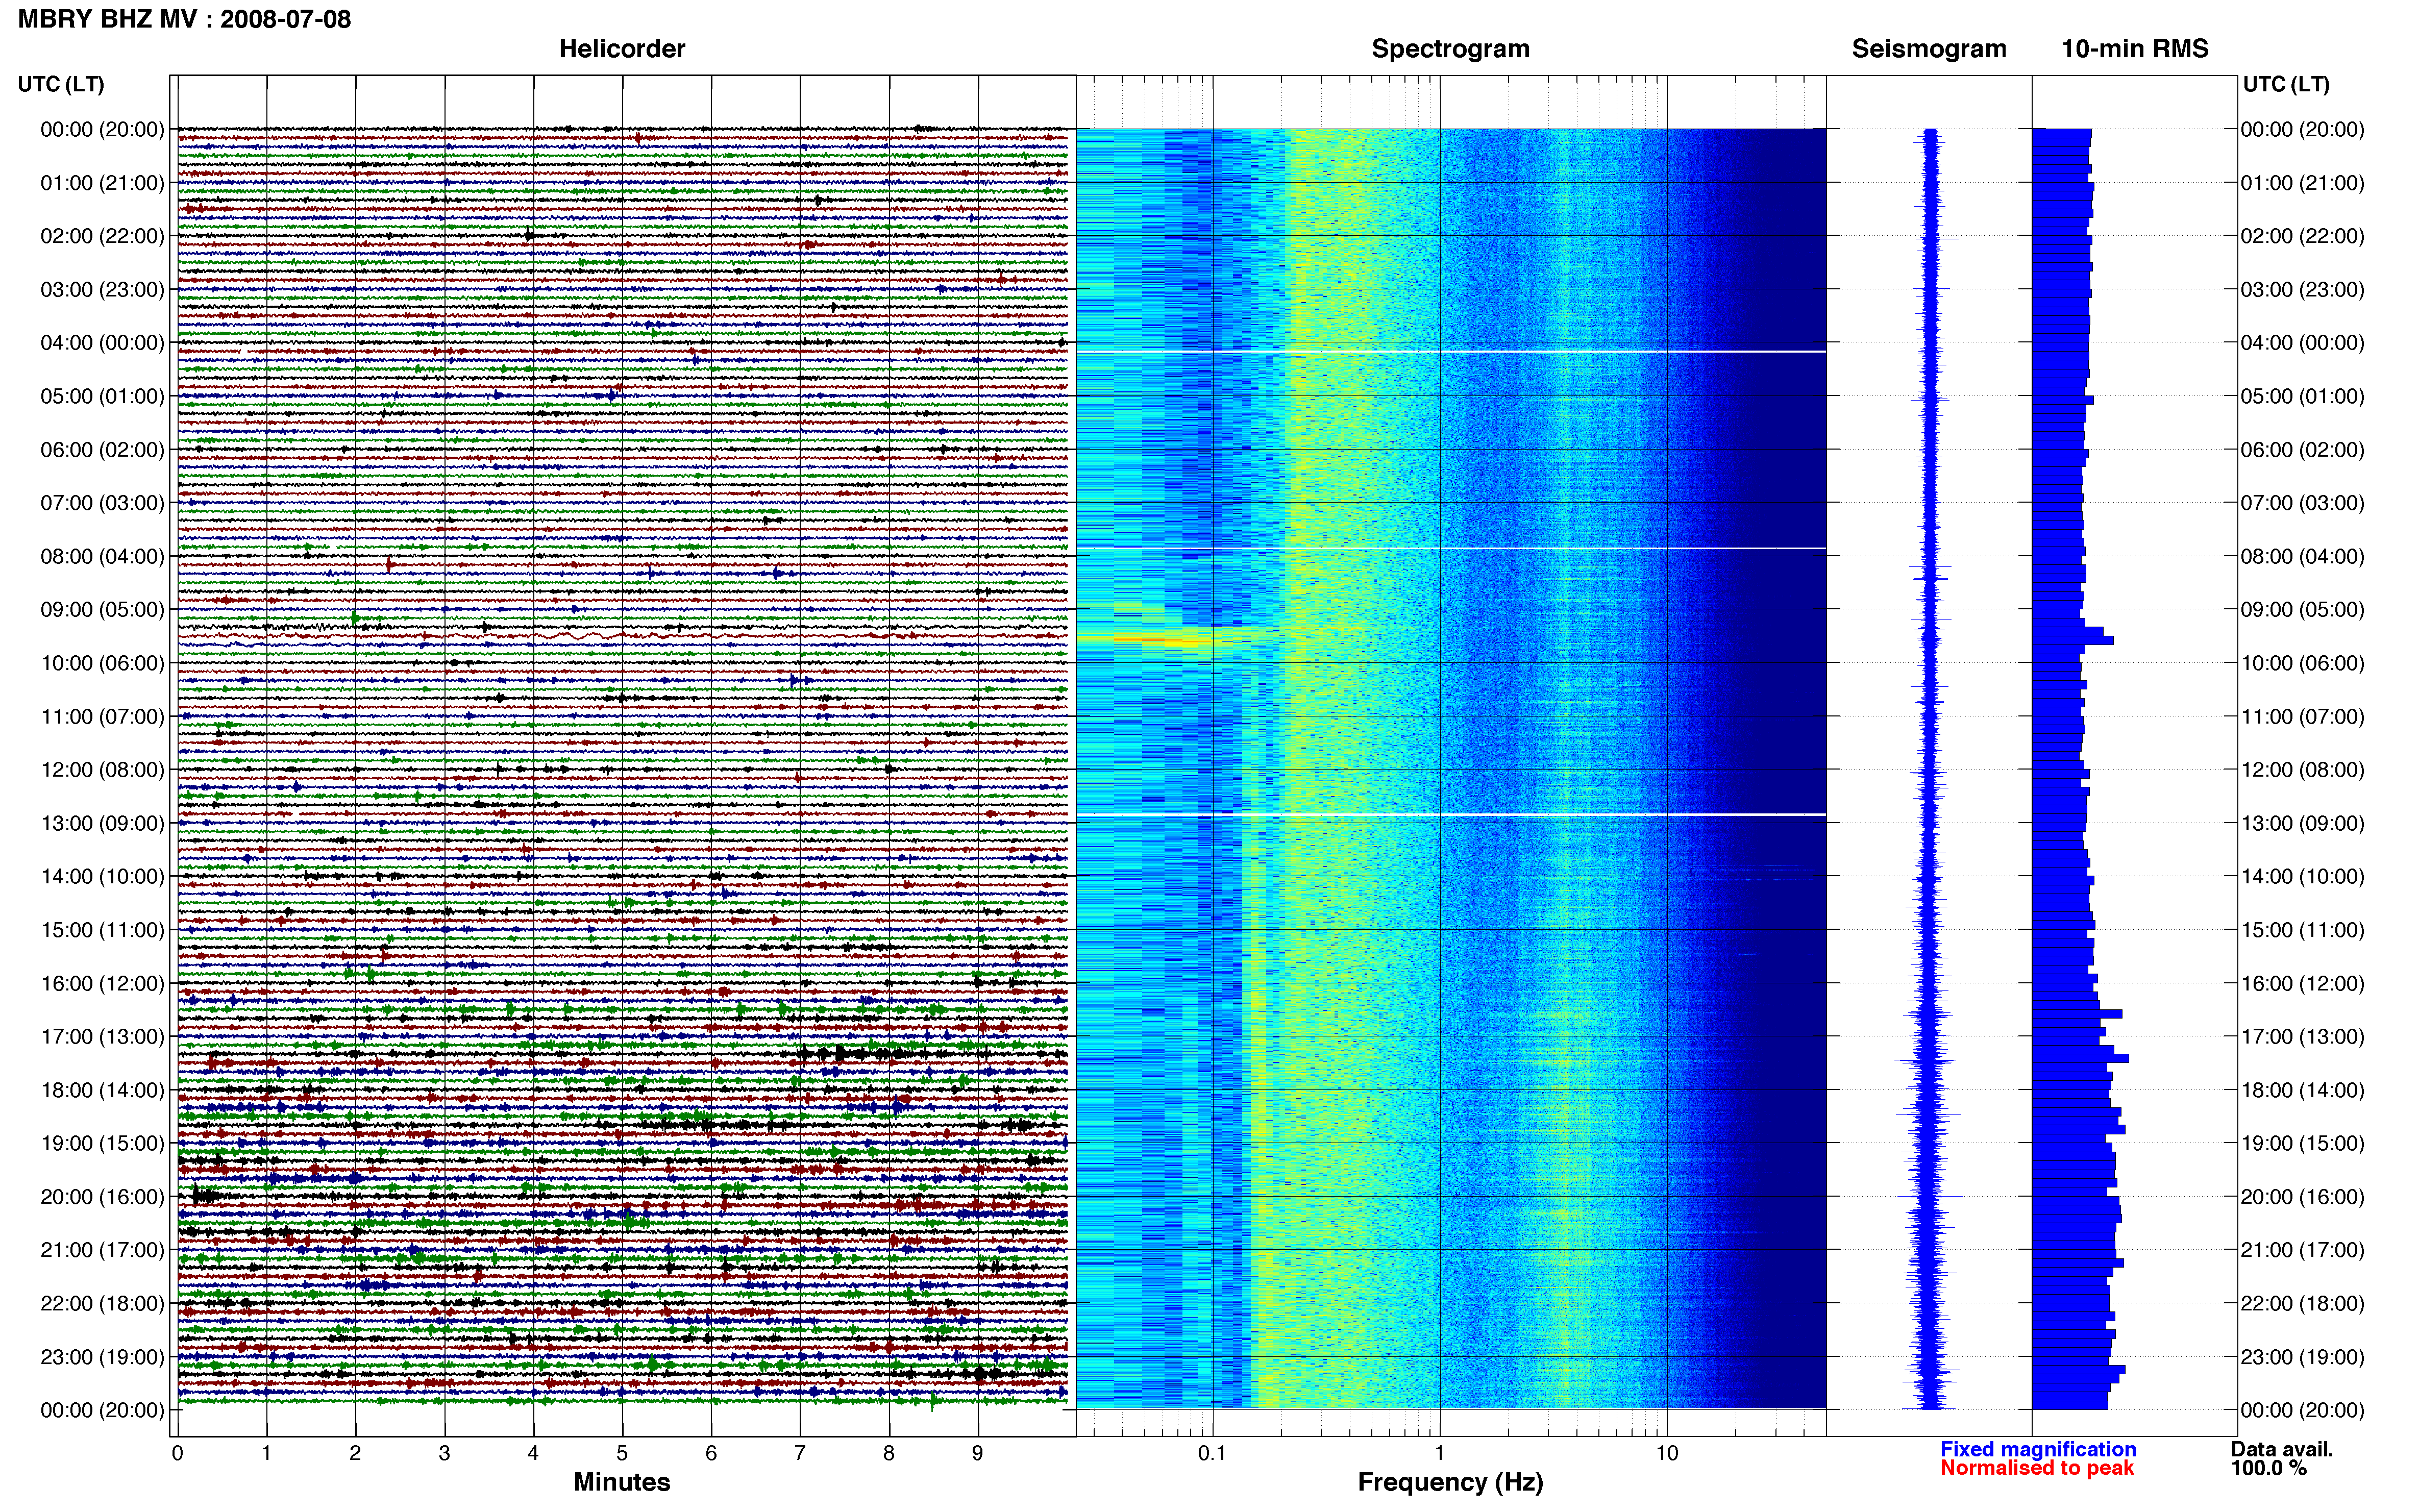Click the '9' minutes tick label
2419x1512 pixels.
click(x=978, y=1453)
